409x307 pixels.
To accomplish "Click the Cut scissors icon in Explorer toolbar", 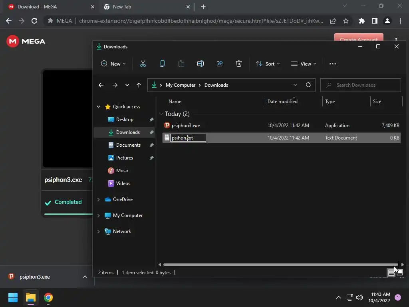I will coord(143,64).
